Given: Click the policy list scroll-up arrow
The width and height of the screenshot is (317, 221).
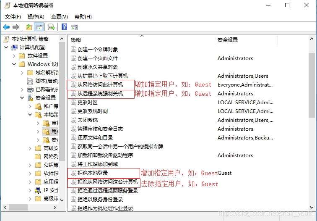Looking at the screenshot, I should point(312,39).
